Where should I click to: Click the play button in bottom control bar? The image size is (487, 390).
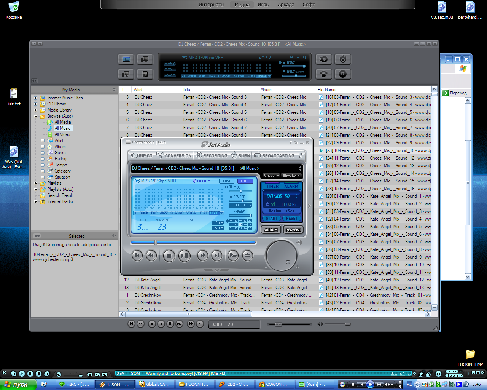pos(161,324)
